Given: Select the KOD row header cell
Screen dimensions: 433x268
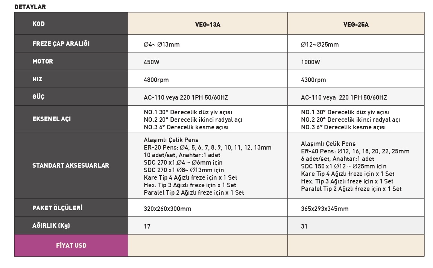Looking at the screenshot, I should point(39,24).
